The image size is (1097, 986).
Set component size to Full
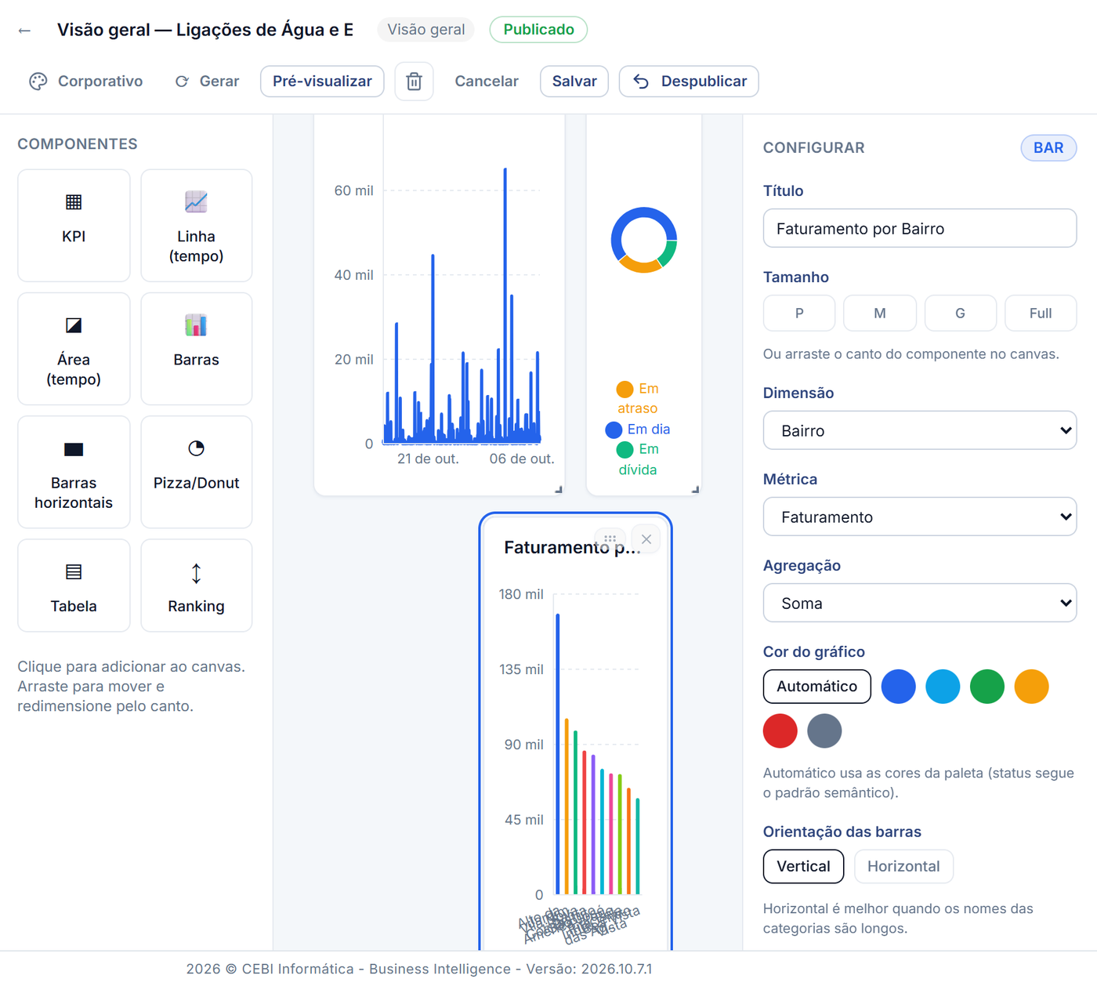tap(1041, 314)
